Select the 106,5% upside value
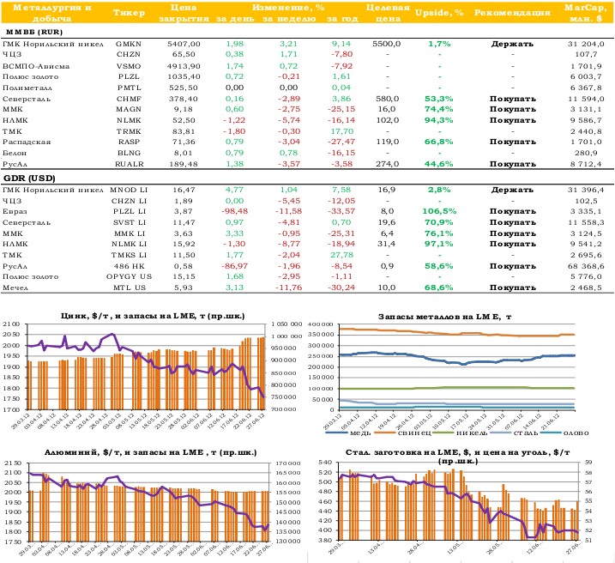The image size is (615, 563). click(439, 211)
